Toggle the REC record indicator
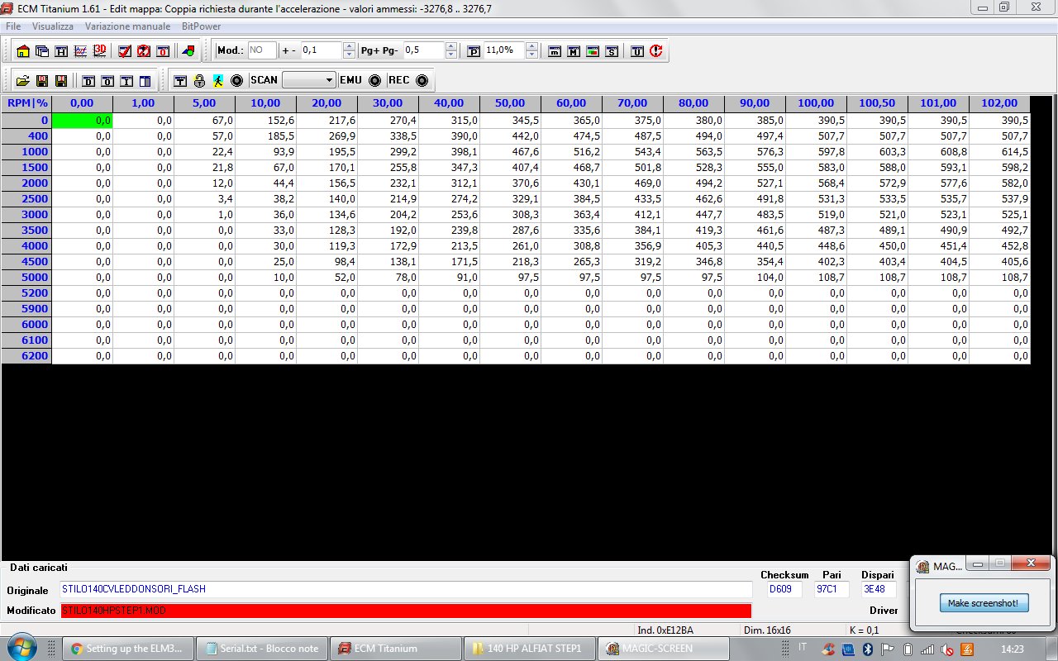The width and height of the screenshot is (1058, 661). coord(422,81)
